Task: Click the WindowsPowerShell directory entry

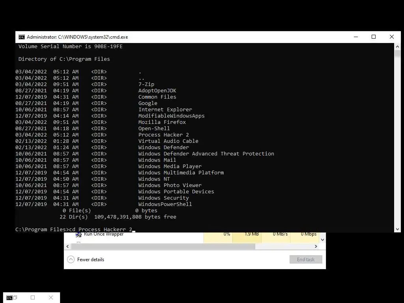Action: click(165, 204)
